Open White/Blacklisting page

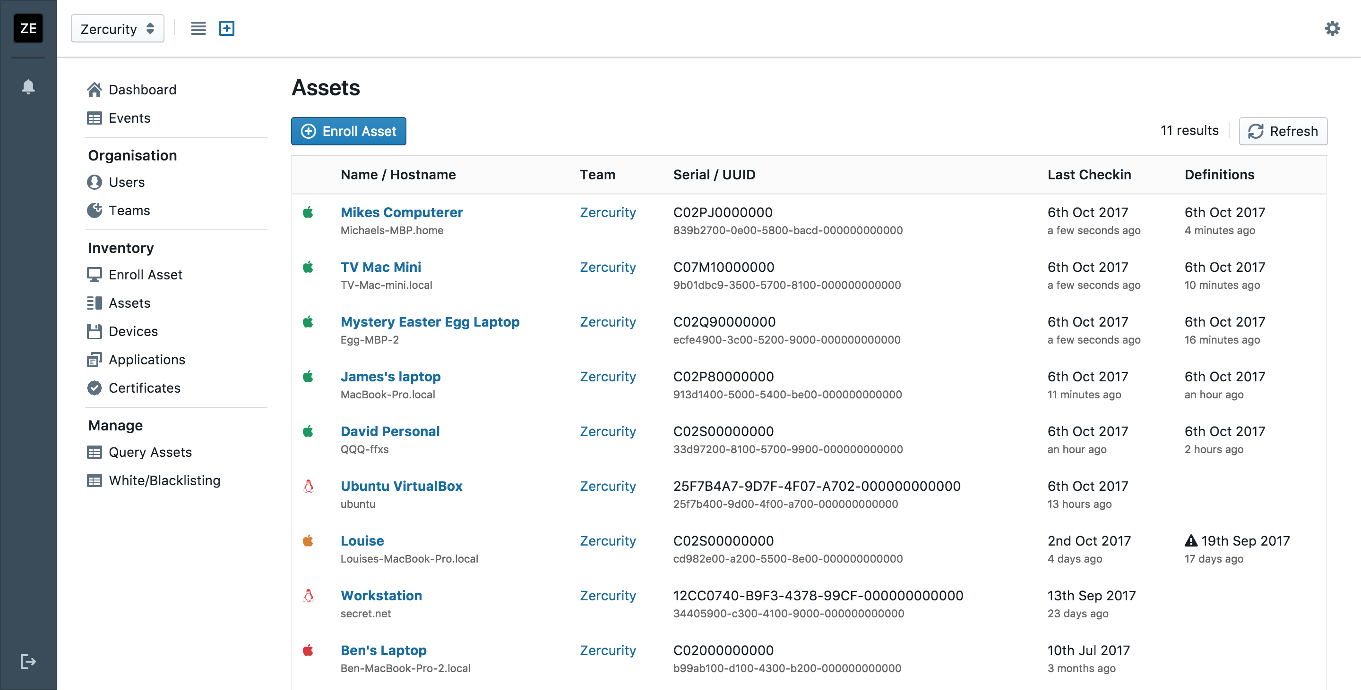164,480
